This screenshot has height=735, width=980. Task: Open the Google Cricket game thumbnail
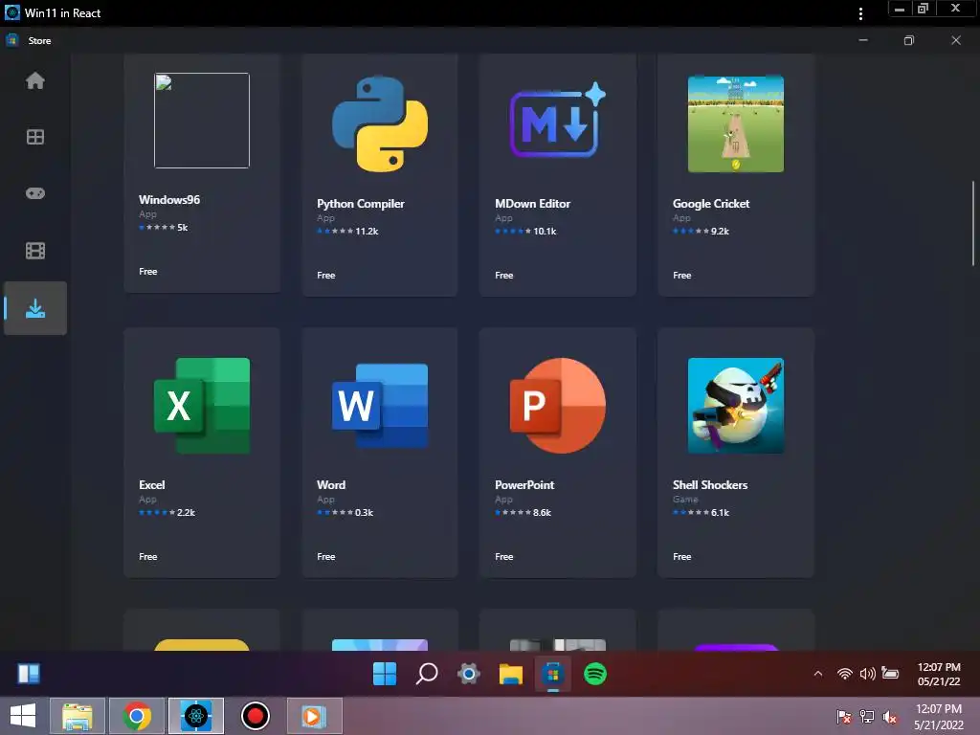(736, 123)
